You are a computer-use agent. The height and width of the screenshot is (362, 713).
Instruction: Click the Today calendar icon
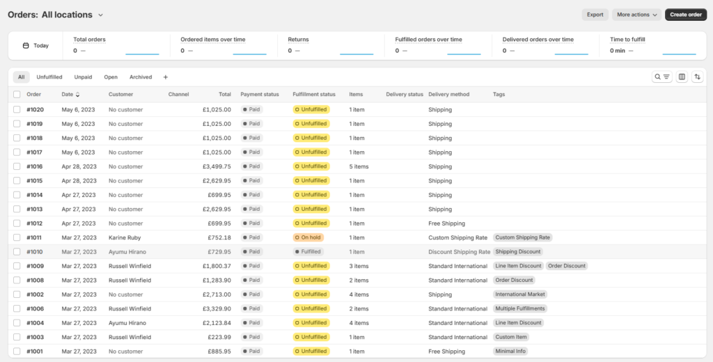[26, 45]
